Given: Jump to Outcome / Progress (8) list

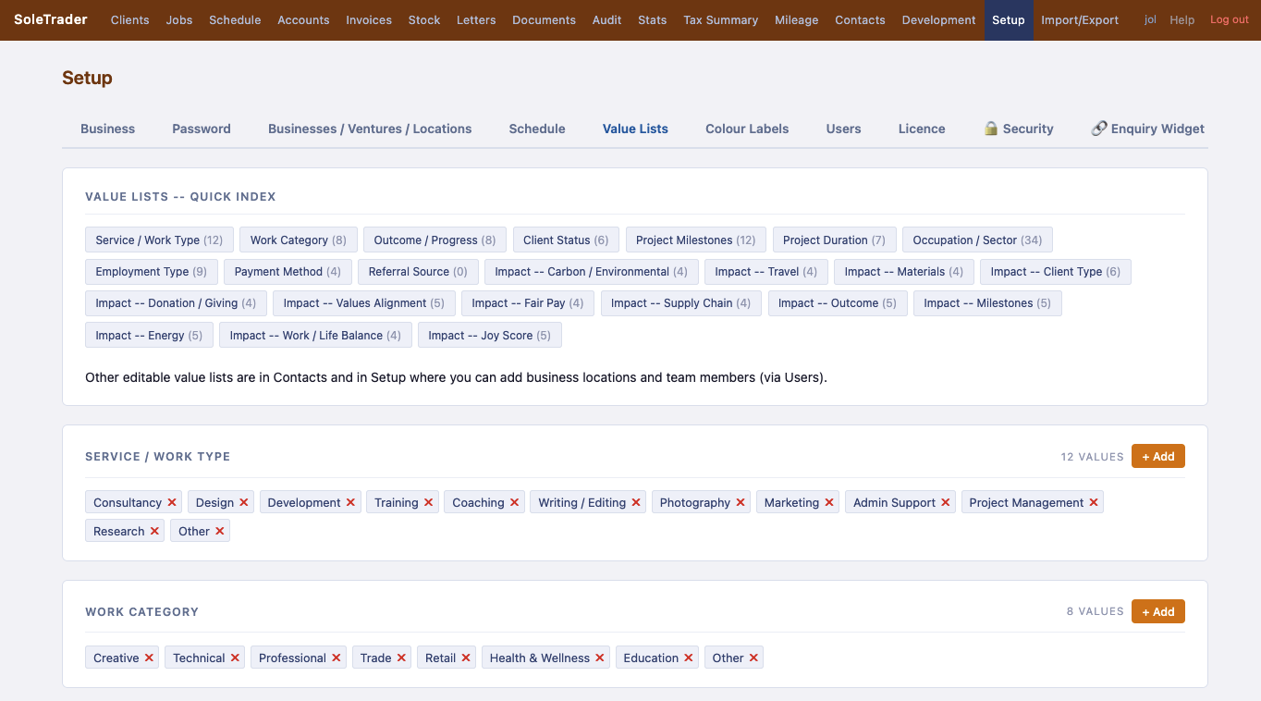Looking at the screenshot, I should [435, 240].
